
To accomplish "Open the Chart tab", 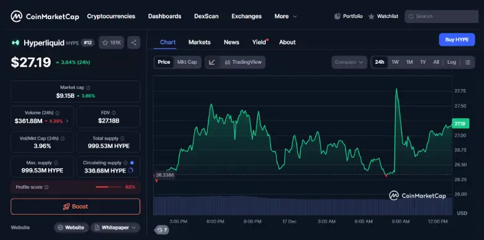I will 168,42.
